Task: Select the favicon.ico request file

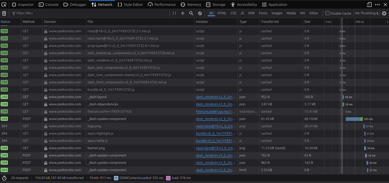Action: coord(109,111)
